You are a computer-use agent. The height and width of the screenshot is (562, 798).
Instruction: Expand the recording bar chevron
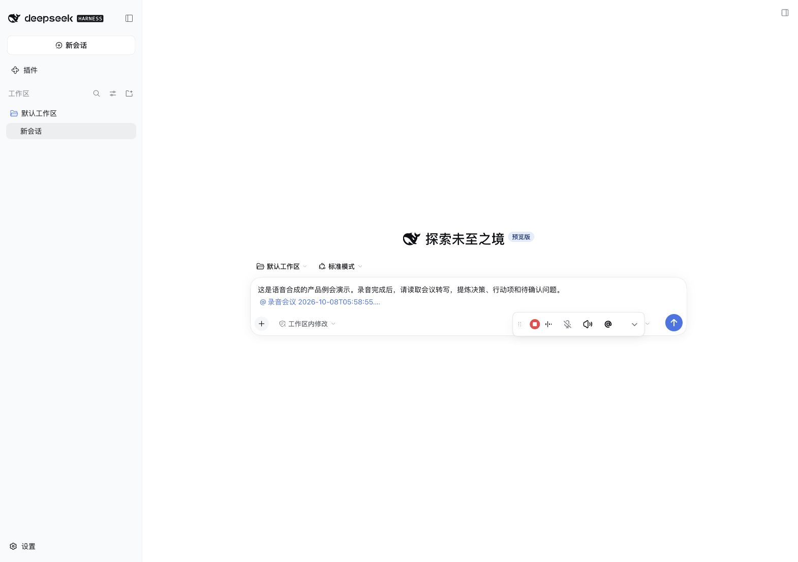point(634,324)
